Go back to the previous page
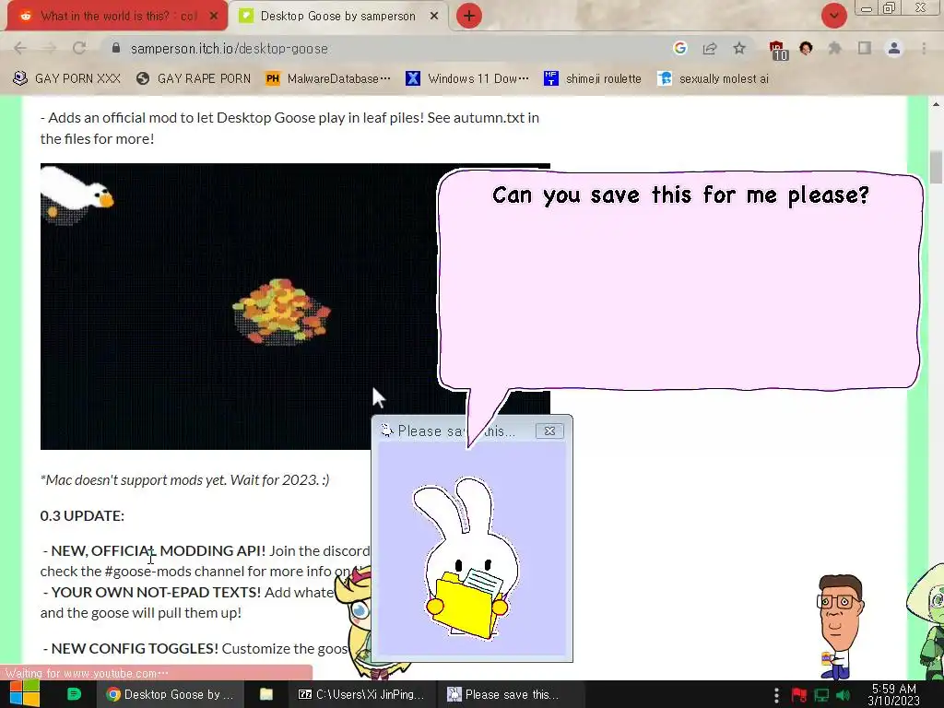Viewport: 944px width, 708px height. tap(20, 48)
